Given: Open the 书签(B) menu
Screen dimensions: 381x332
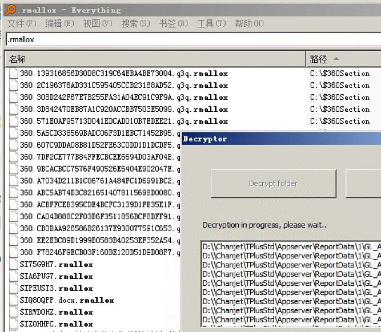Looking at the screenshot, I should (174, 23).
